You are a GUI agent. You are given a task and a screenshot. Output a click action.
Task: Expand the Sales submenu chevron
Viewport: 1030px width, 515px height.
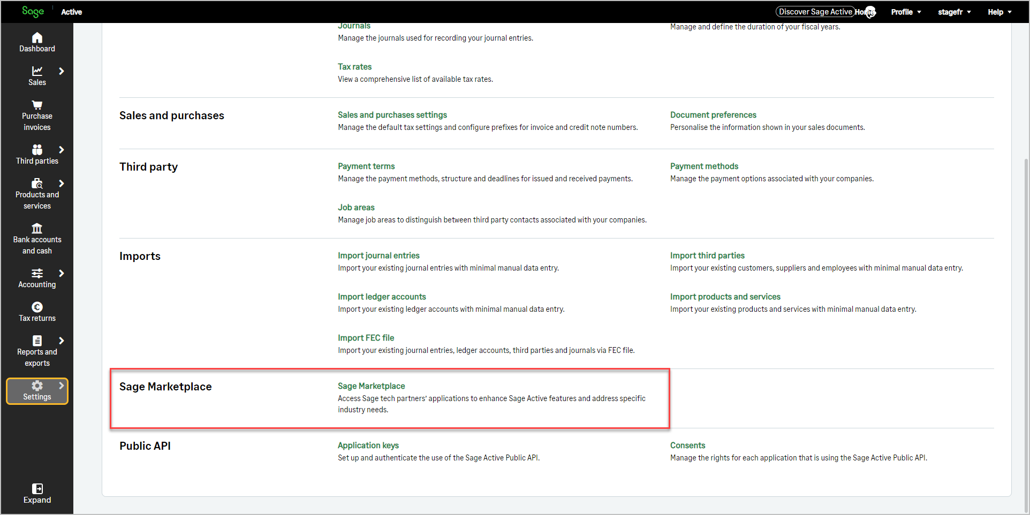62,71
